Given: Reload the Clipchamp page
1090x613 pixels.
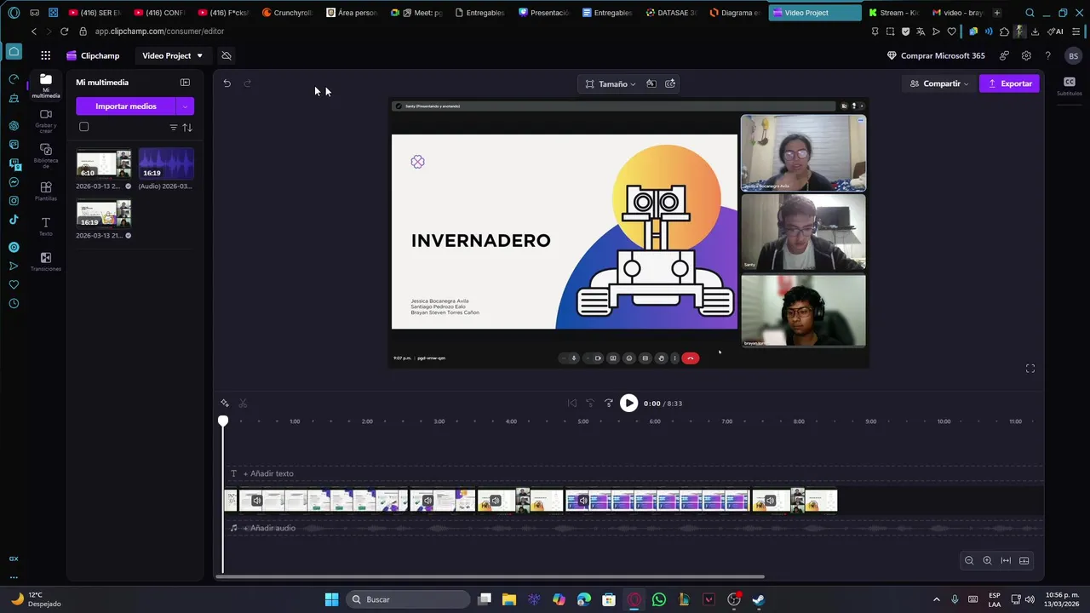Looking at the screenshot, I should coord(64,32).
